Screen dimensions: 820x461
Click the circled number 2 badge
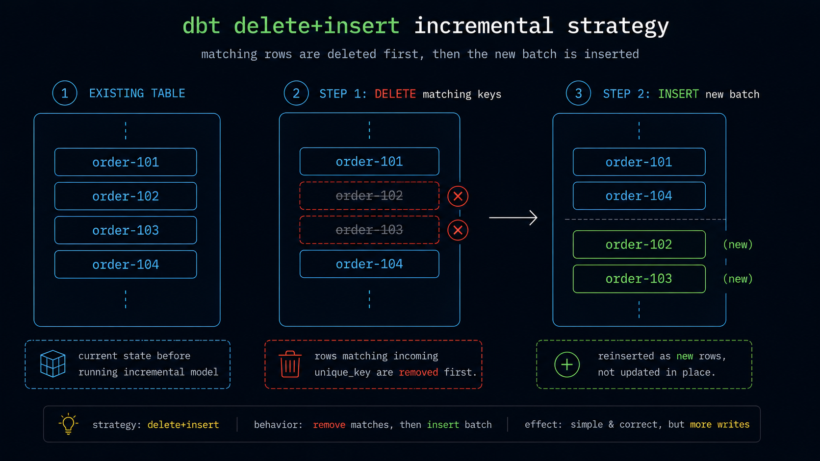coord(296,93)
